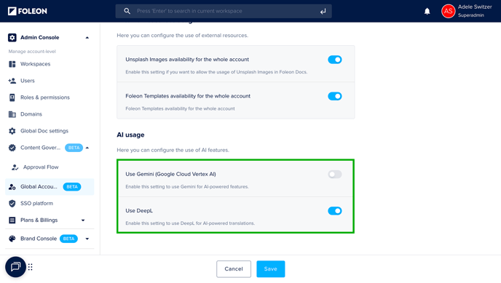The image size is (501, 283).
Task: Click the search magnifier icon
Action: pos(127,11)
